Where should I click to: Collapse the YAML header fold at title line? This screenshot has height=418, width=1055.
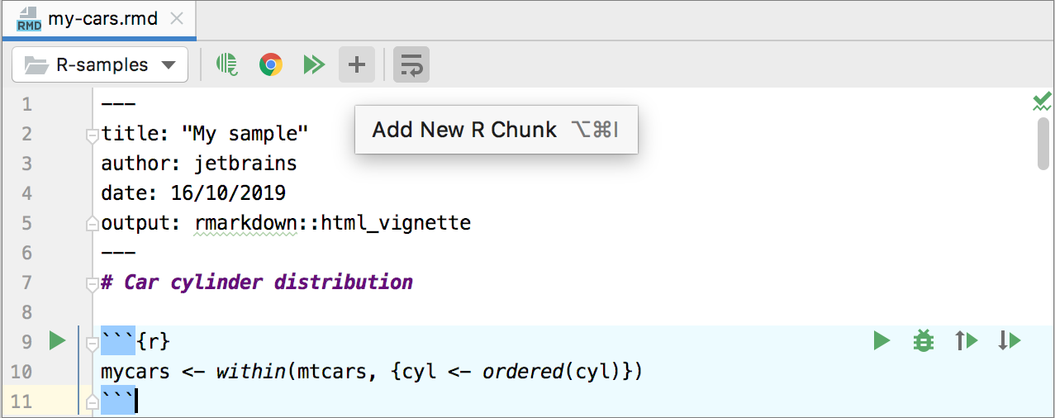tap(93, 135)
